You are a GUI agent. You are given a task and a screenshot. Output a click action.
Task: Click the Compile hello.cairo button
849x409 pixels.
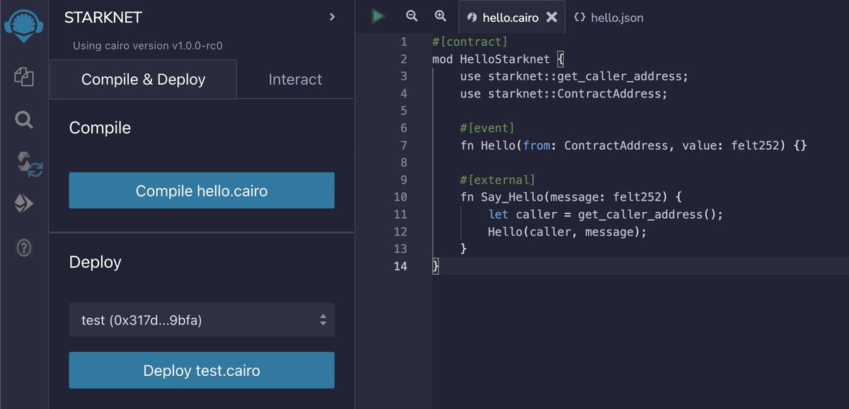(202, 190)
